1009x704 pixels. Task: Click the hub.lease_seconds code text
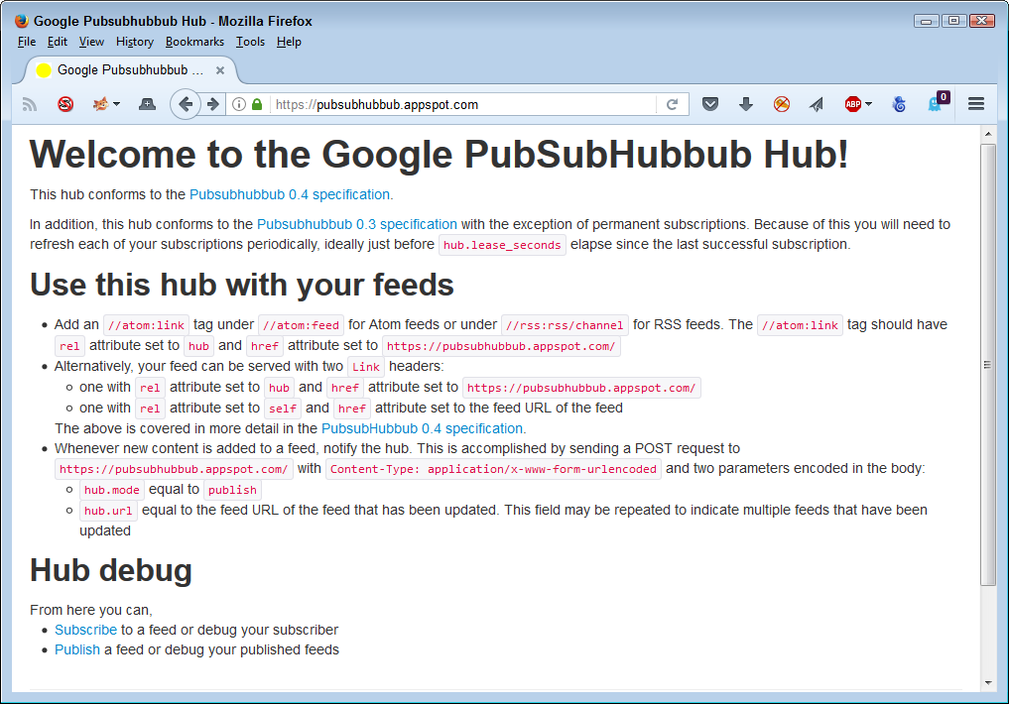click(x=502, y=245)
